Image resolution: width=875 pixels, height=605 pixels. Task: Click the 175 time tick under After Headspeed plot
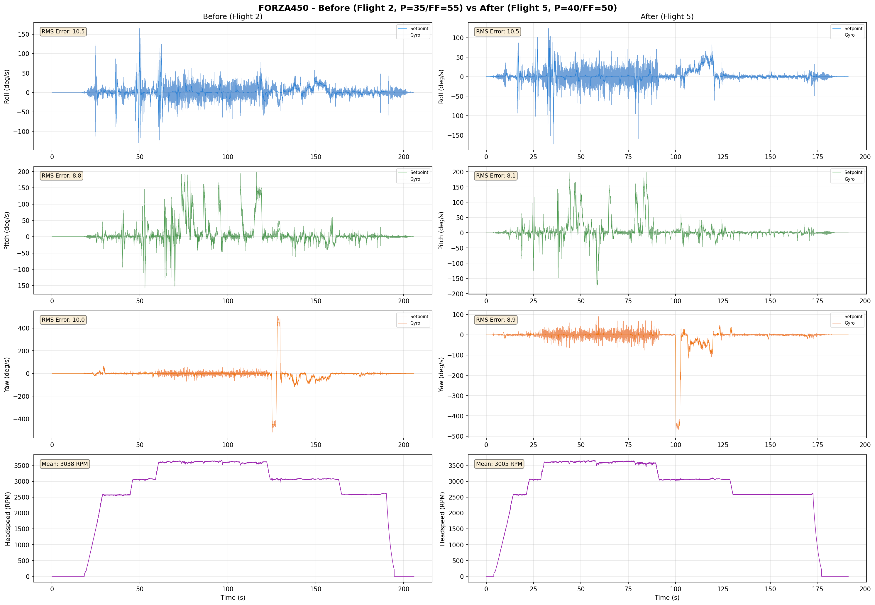817,589
